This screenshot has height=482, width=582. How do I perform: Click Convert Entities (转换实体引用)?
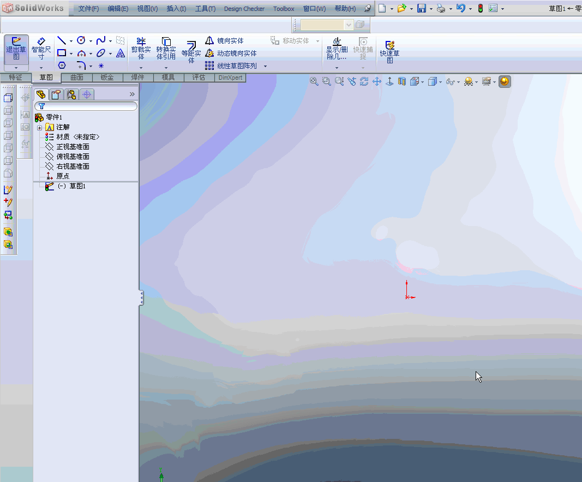[166, 49]
